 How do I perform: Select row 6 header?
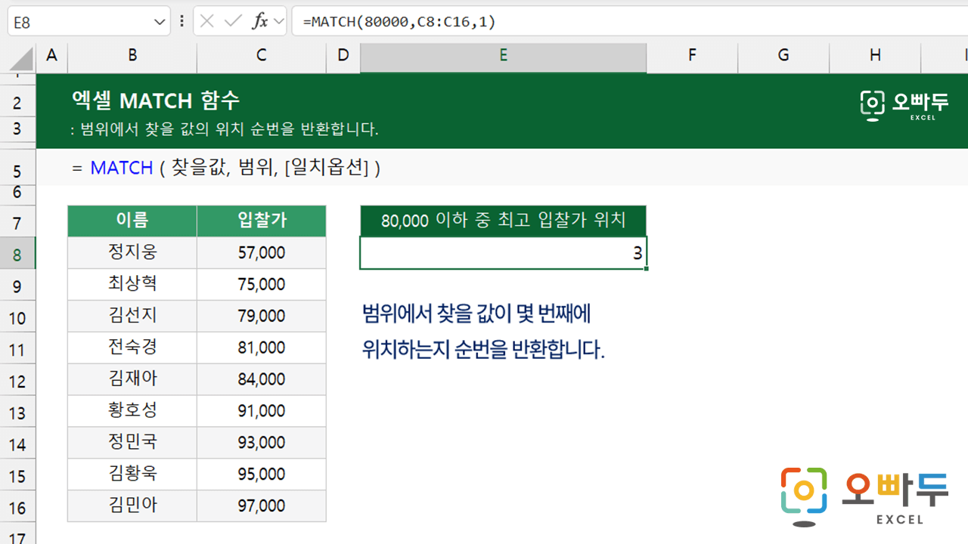17,193
